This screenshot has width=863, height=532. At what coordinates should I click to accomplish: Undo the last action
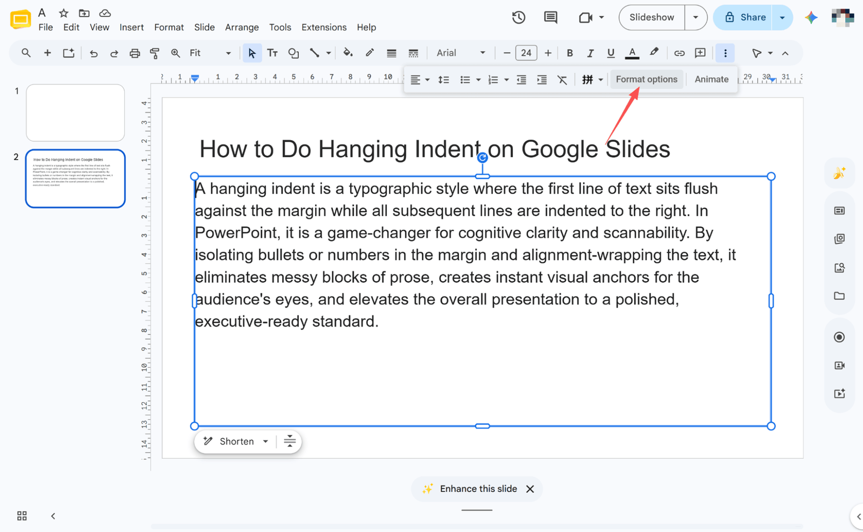(93, 53)
